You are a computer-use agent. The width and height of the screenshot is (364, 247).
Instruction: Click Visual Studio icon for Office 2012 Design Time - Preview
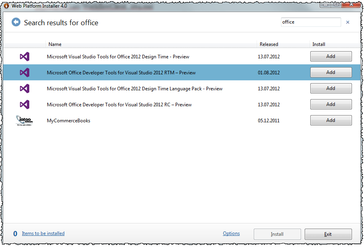[x=24, y=56]
